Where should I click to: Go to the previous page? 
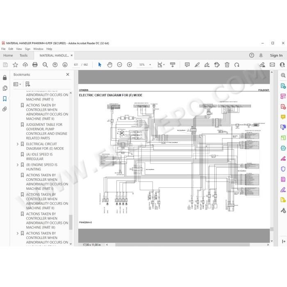[55, 65]
